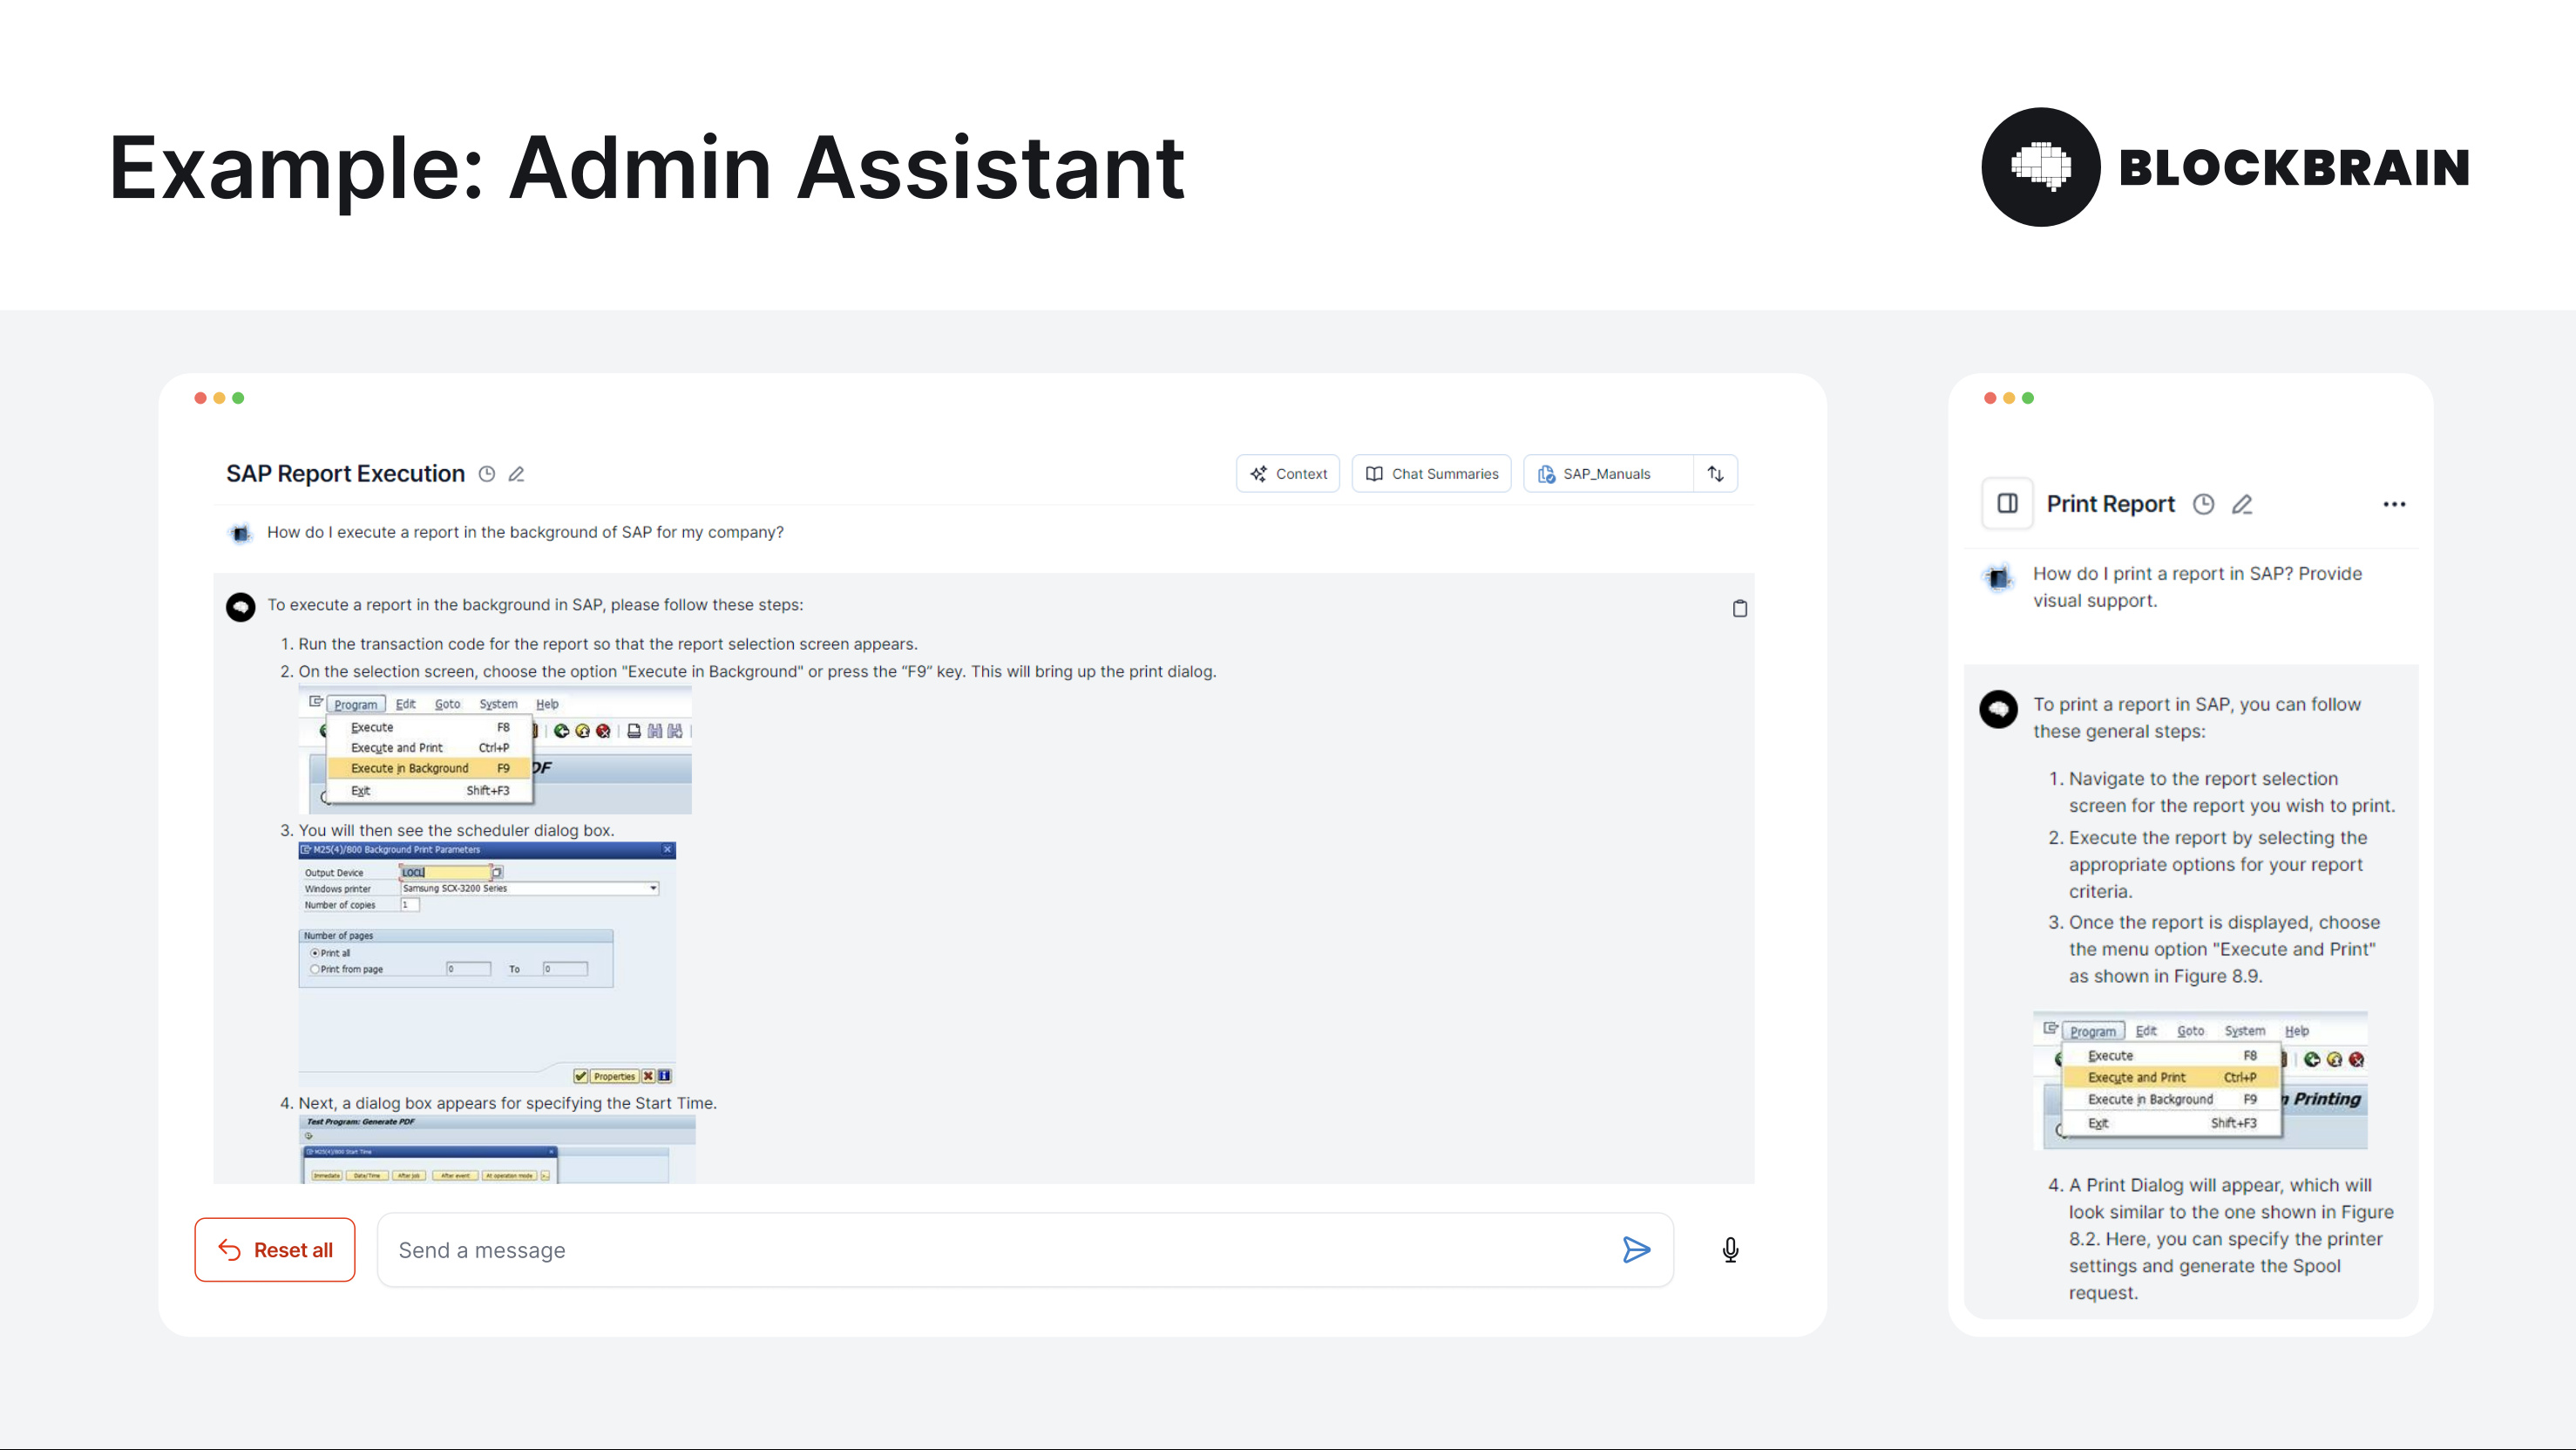Open the three-dots menu in Print Report
The width and height of the screenshot is (2576, 1450).
(2394, 504)
